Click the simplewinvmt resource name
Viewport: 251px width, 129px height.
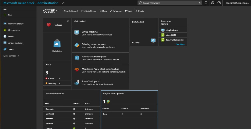pos(172,30)
